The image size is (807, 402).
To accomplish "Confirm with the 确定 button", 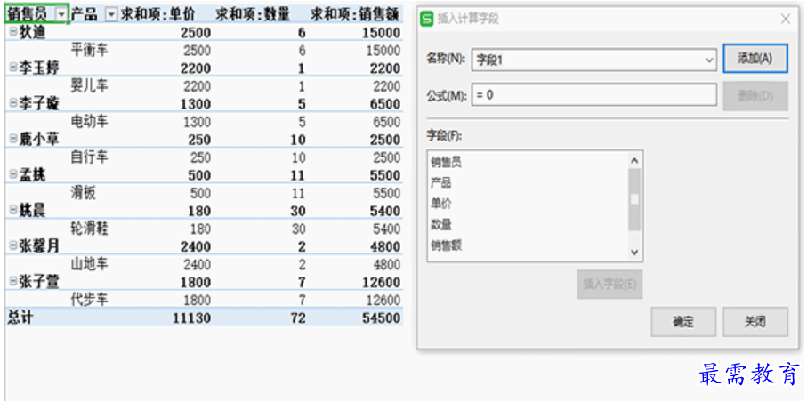I will point(683,322).
